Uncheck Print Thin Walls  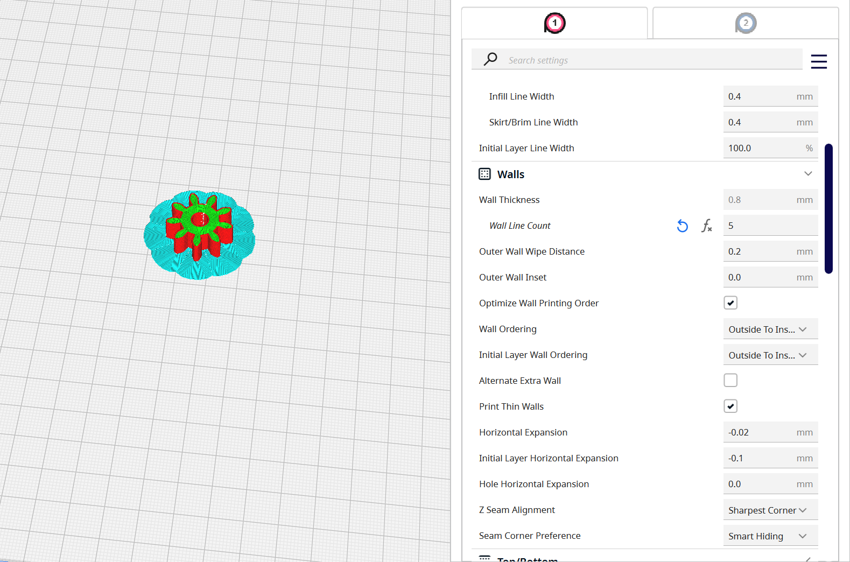(x=730, y=406)
